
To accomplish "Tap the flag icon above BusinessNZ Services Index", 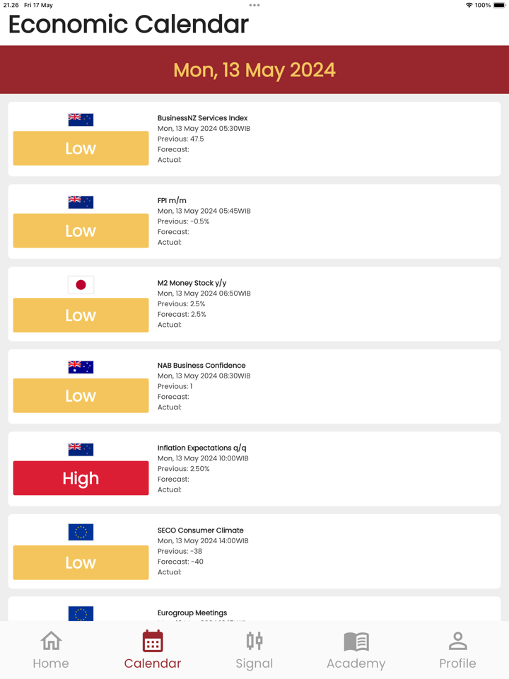I will tap(81, 120).
